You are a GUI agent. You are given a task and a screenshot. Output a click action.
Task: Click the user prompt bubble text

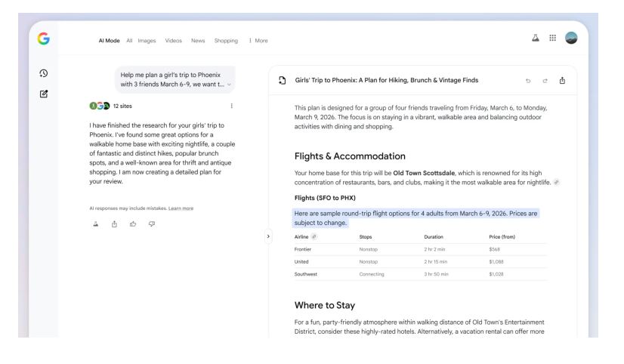click(172, 79)
